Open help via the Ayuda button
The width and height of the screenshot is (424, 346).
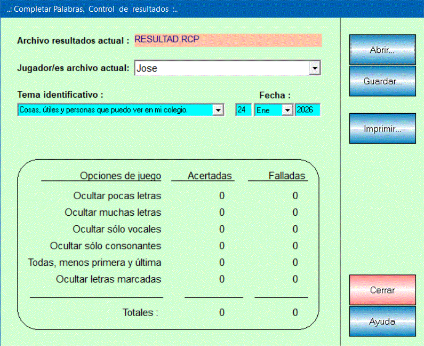(x=382, y=321)
